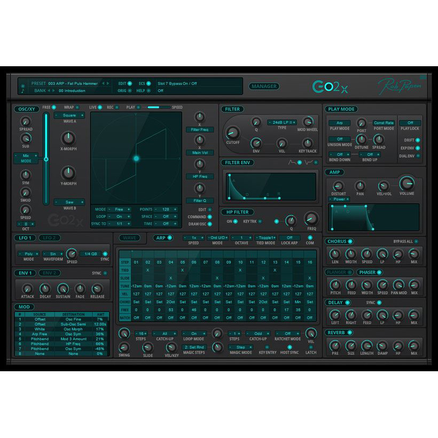Click the filter Q knob

[x=256, y=122]
